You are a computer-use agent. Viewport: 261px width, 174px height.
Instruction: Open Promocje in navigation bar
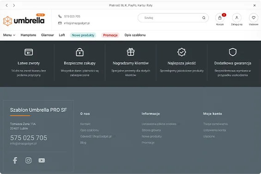tap(110, 35)
